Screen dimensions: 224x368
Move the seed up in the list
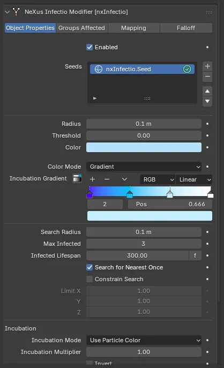pyautogui.click(x=207, y=91)
